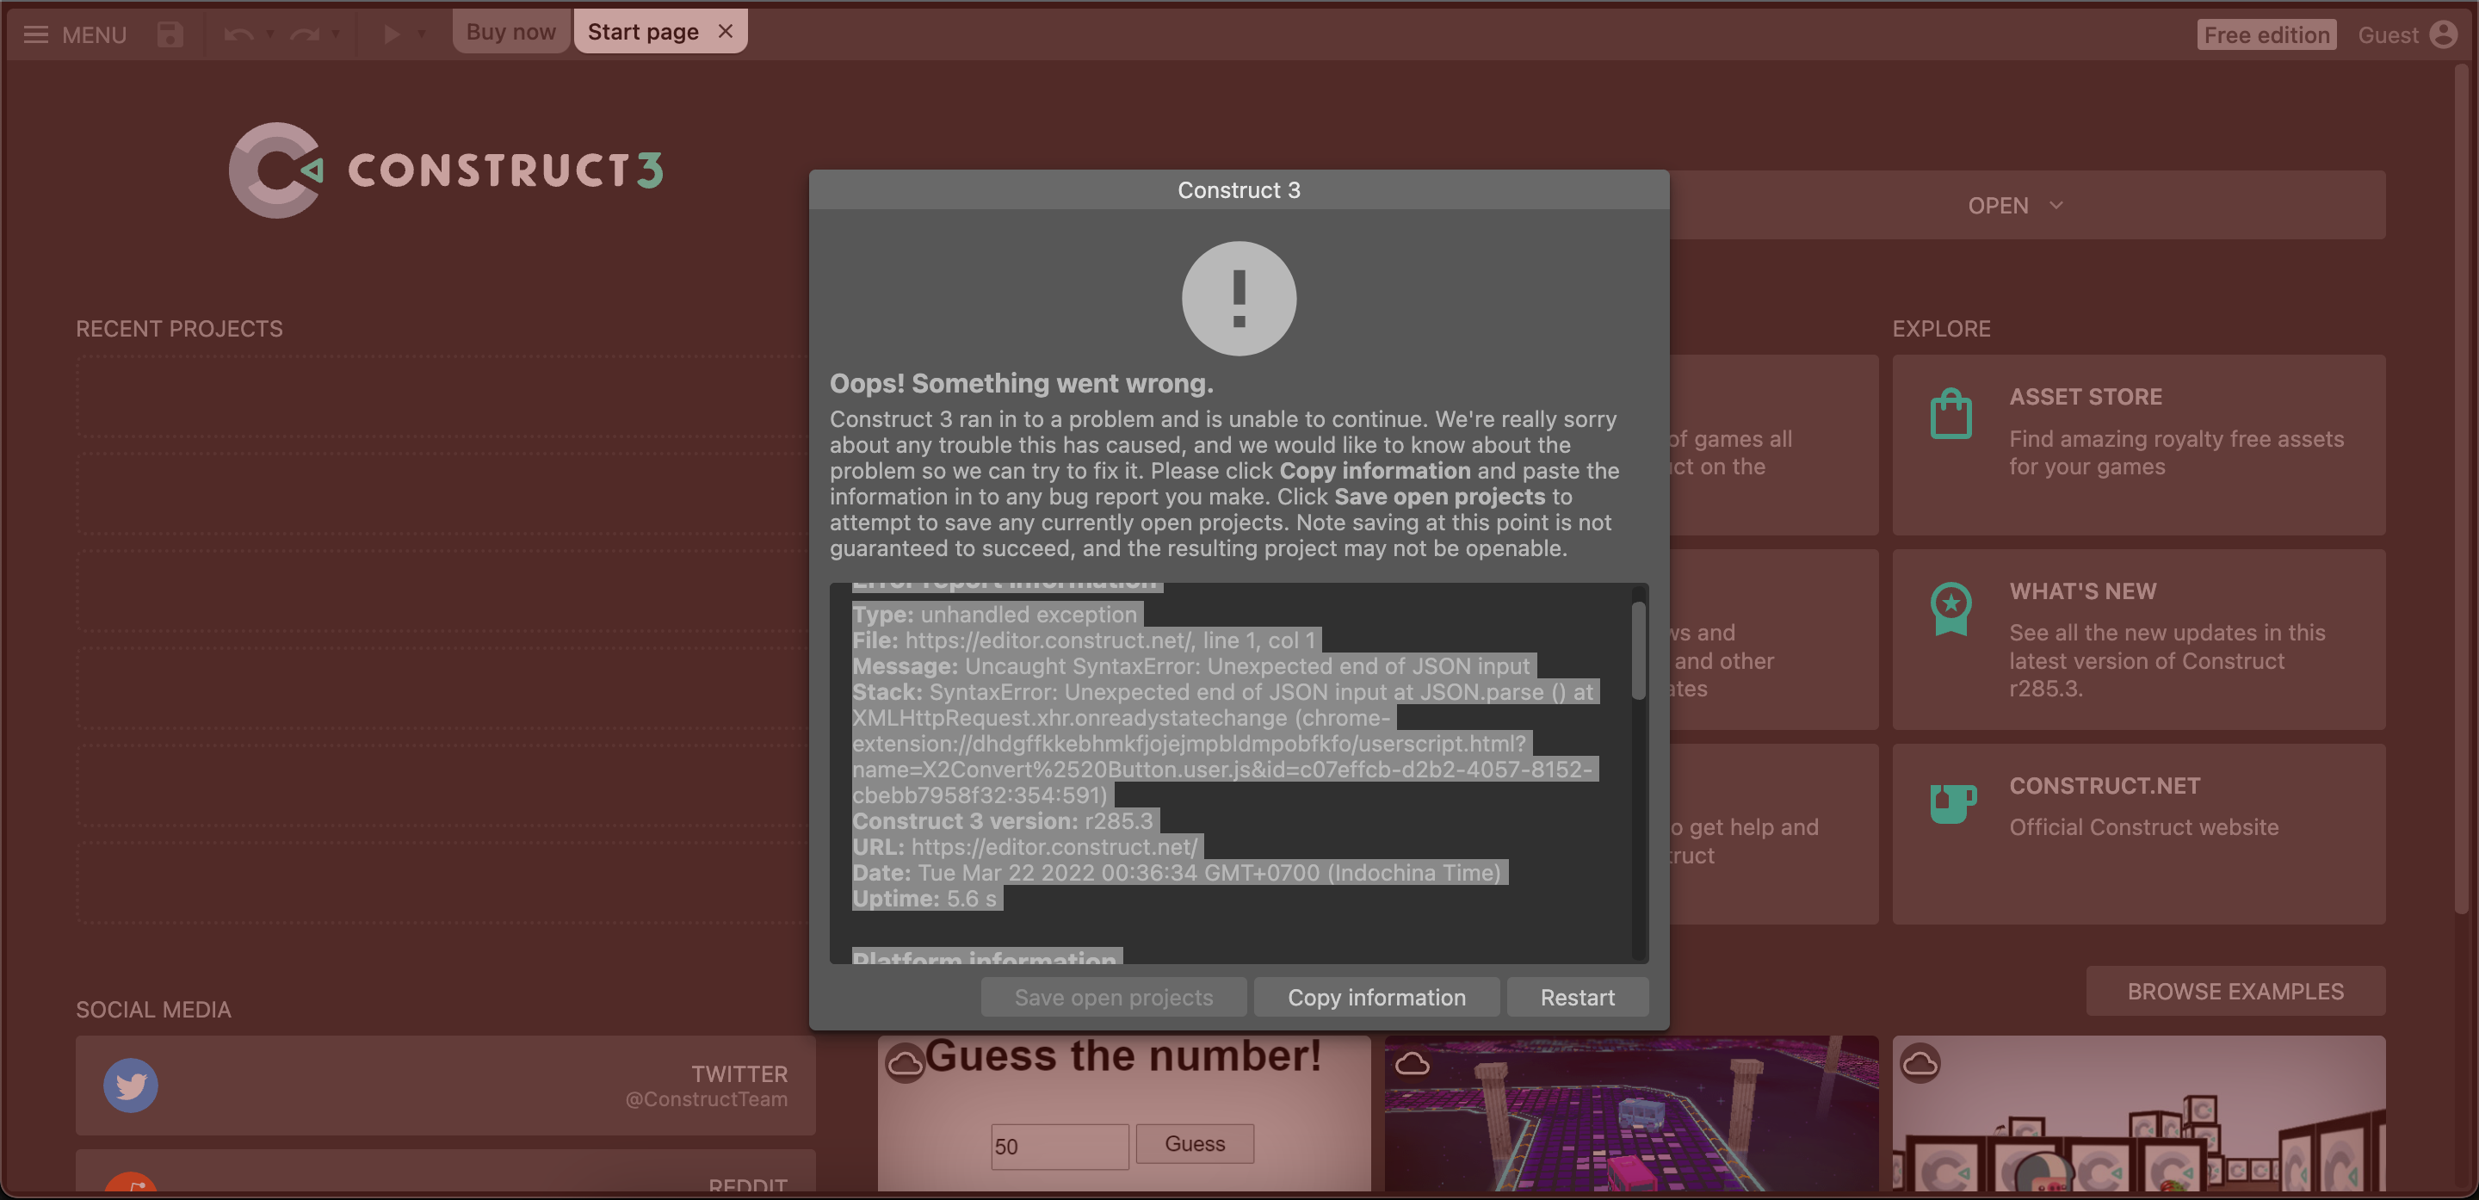
Task: Click the Restart button
Action: click(1577, 997)
